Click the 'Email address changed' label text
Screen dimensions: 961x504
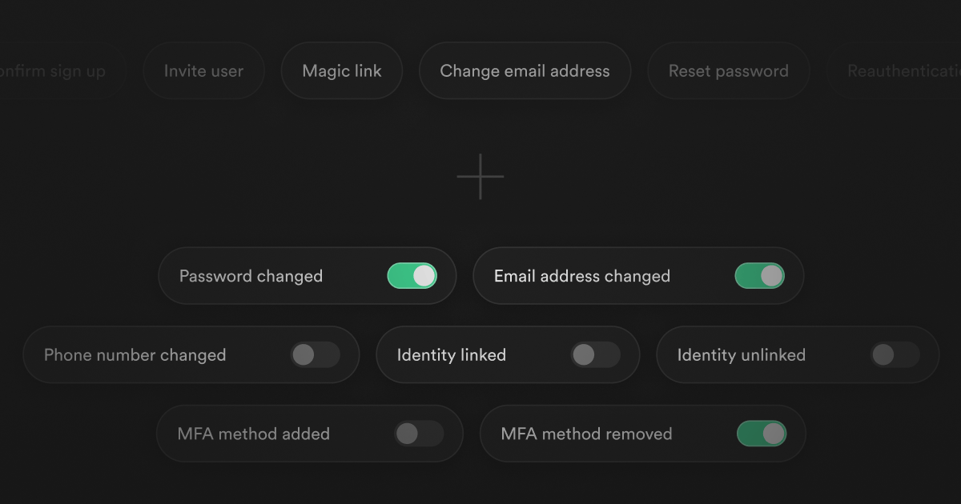(x=581, y=276)
